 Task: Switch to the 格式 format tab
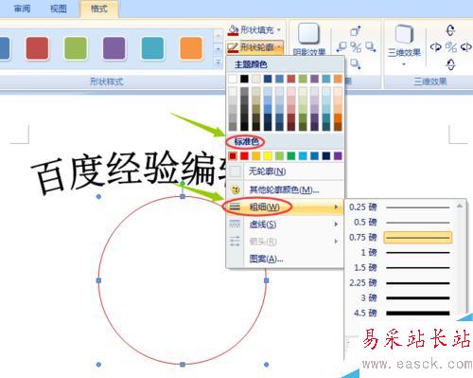(x=99, y=9)
